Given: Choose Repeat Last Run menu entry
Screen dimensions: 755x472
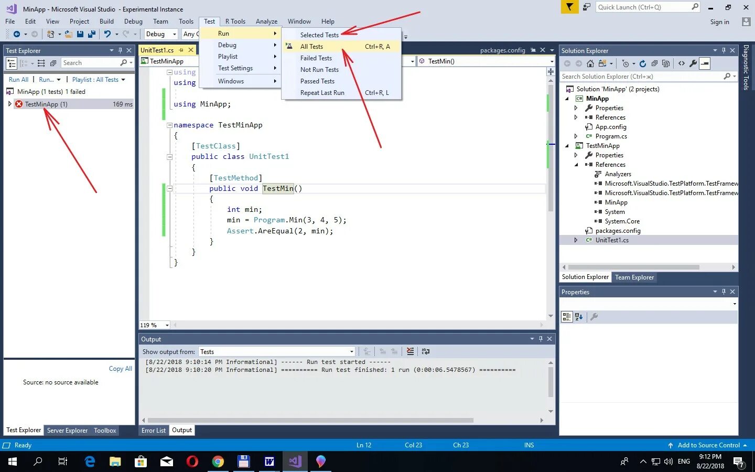Looking at the screenshot, I should (342, 93).
